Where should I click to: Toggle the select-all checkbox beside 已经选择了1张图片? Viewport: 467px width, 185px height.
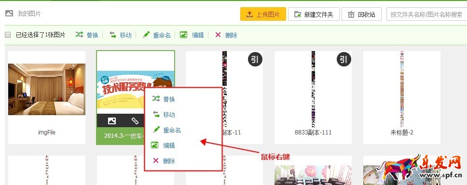pyautogui.click(x=8, y=35)
